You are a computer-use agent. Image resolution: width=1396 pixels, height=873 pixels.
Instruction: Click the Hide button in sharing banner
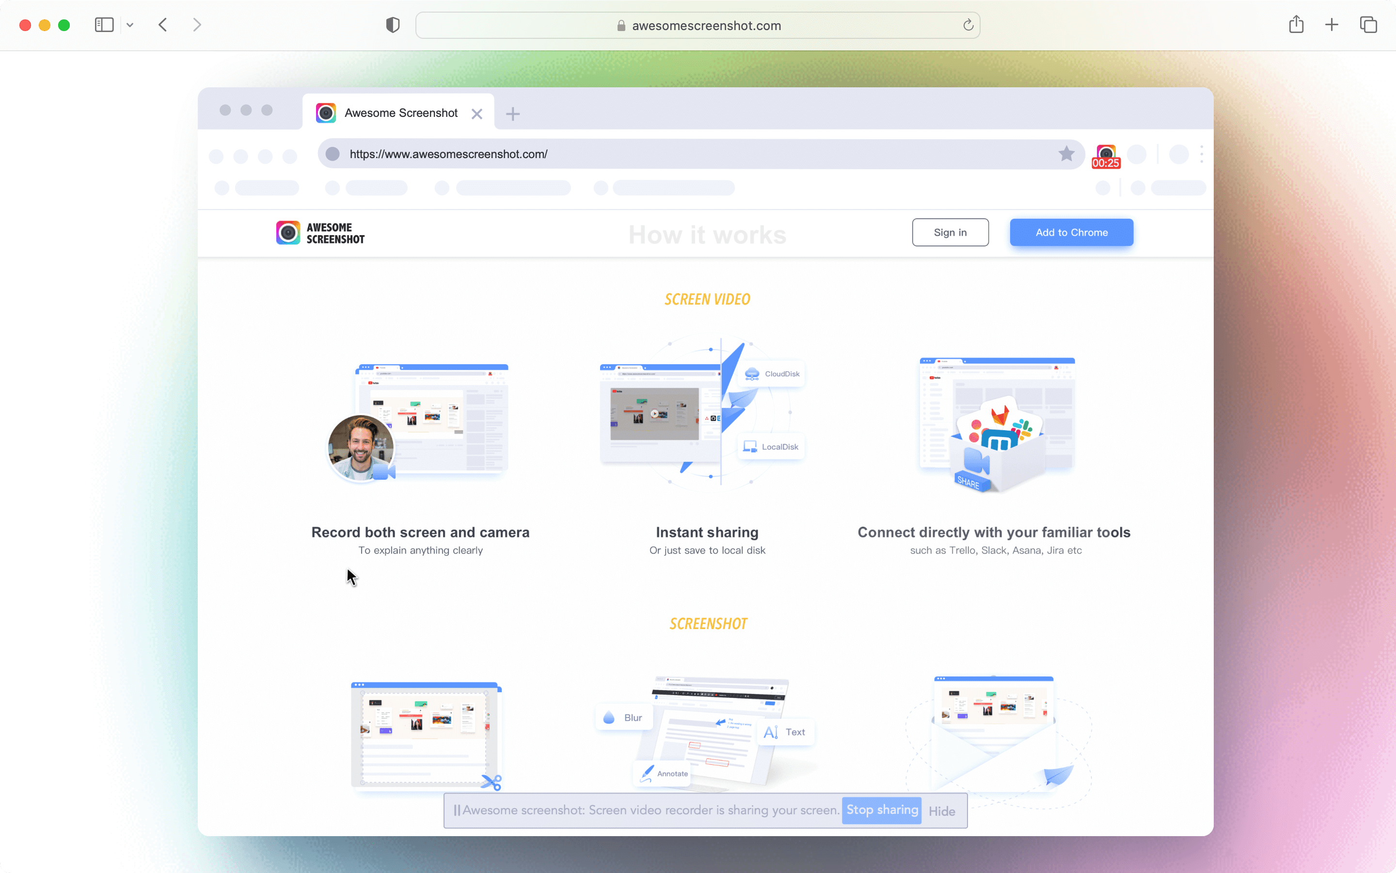click(941, 810)
